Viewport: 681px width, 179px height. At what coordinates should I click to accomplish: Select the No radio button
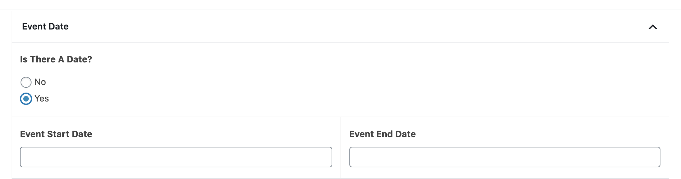[x=26, y=82]
